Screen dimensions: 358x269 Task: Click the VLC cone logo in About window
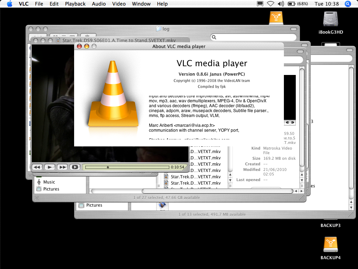(x=113, y=94)
